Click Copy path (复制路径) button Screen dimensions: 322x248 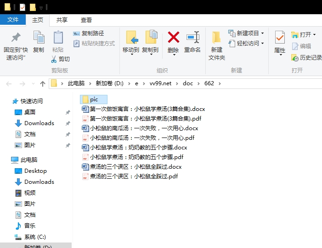coord(89,33)
